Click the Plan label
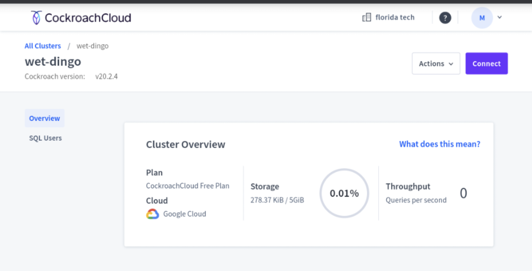Screen dimensions: 532x271 point(154,173)
